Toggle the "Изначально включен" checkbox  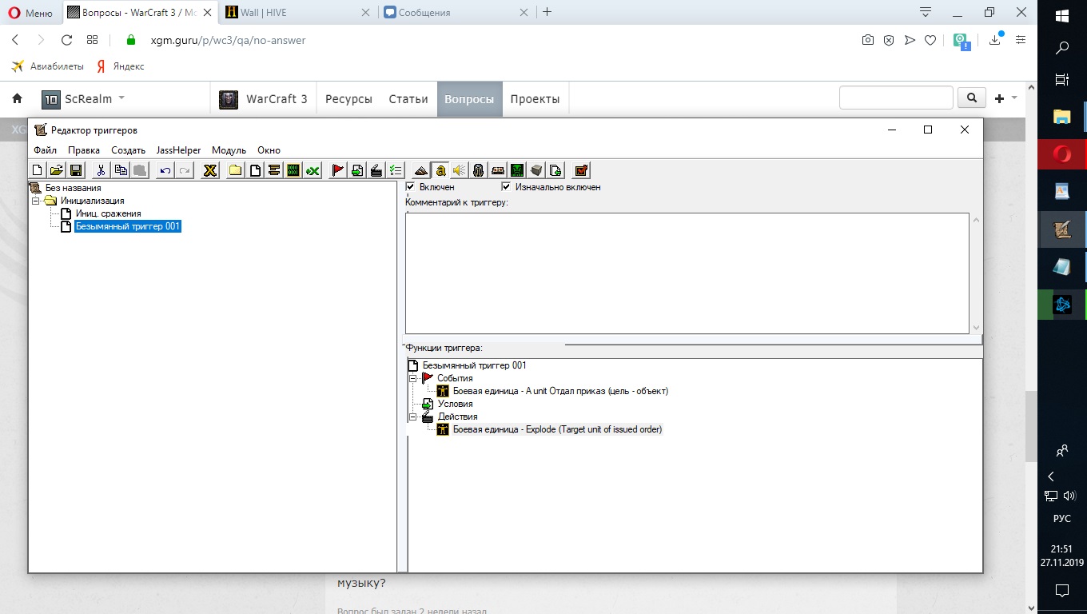pyautogui.click(x=506, y=186)
